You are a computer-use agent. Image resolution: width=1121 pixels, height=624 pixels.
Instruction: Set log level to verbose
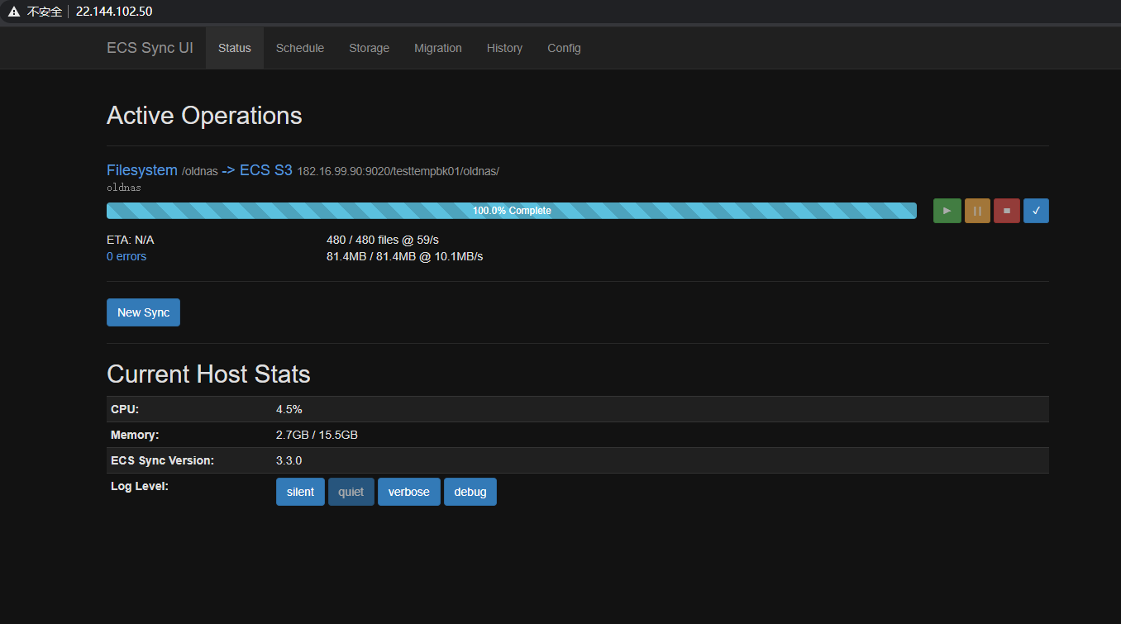pos(409,492)
